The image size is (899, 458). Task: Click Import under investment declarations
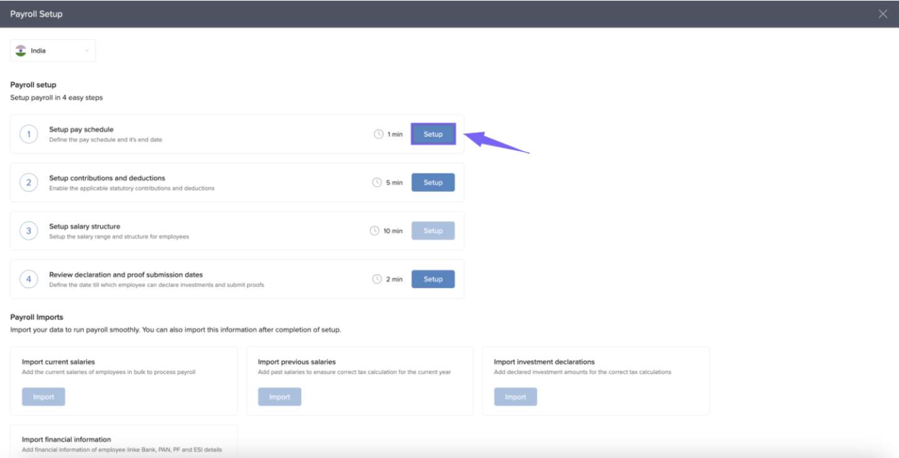[515, 397]
